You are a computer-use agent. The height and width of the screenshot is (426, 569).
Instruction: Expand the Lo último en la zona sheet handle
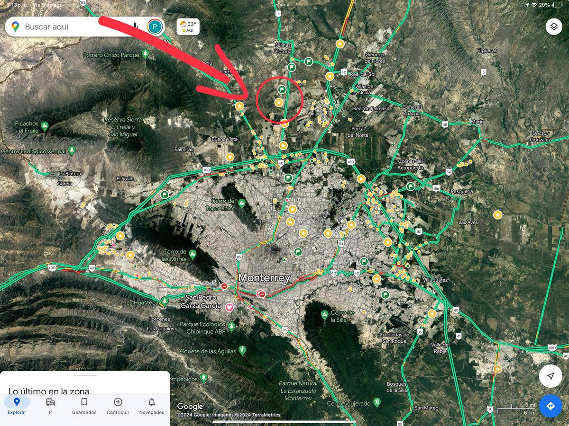point(85,375)
